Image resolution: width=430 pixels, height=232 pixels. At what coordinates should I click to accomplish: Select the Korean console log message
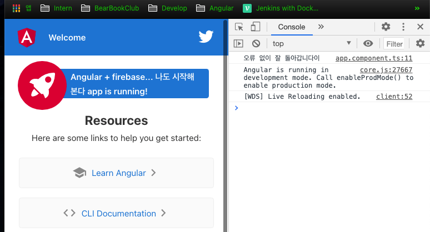[x=282, y=58]
